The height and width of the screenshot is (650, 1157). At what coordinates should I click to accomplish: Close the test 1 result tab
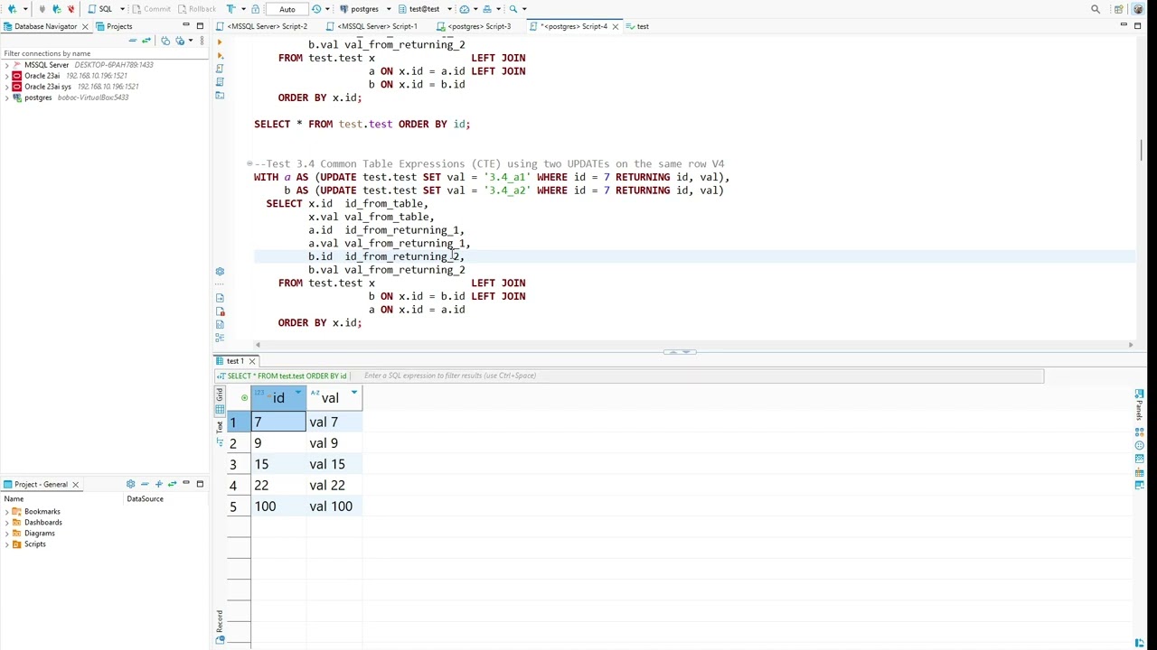pyautogui.click(x=252, y=361)
